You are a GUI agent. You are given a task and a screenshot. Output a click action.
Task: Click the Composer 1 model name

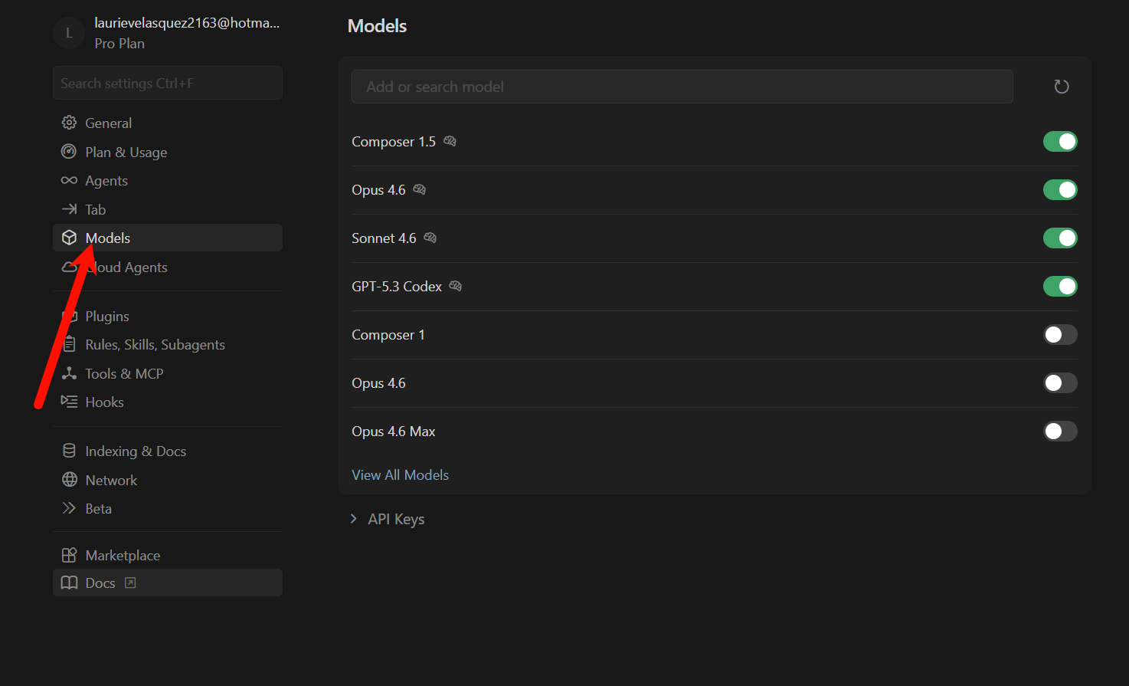(x=388, y=335)
